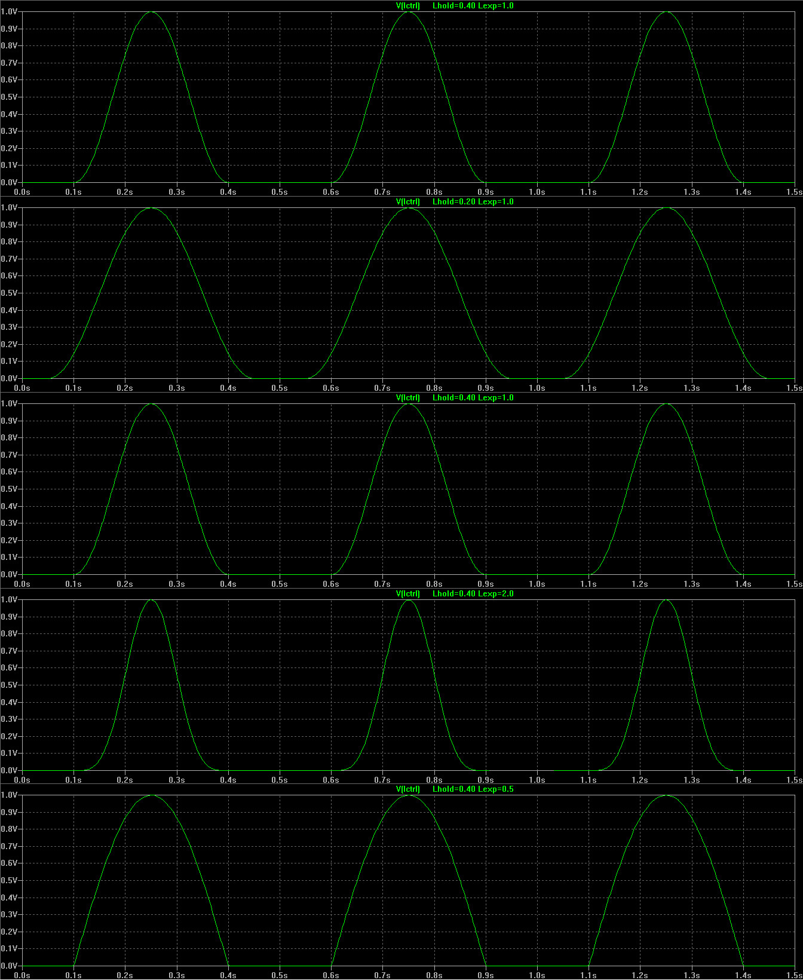
Task: Click the 0.0s time label under the Lexp=2.0 pane
Action: (22, 780)
